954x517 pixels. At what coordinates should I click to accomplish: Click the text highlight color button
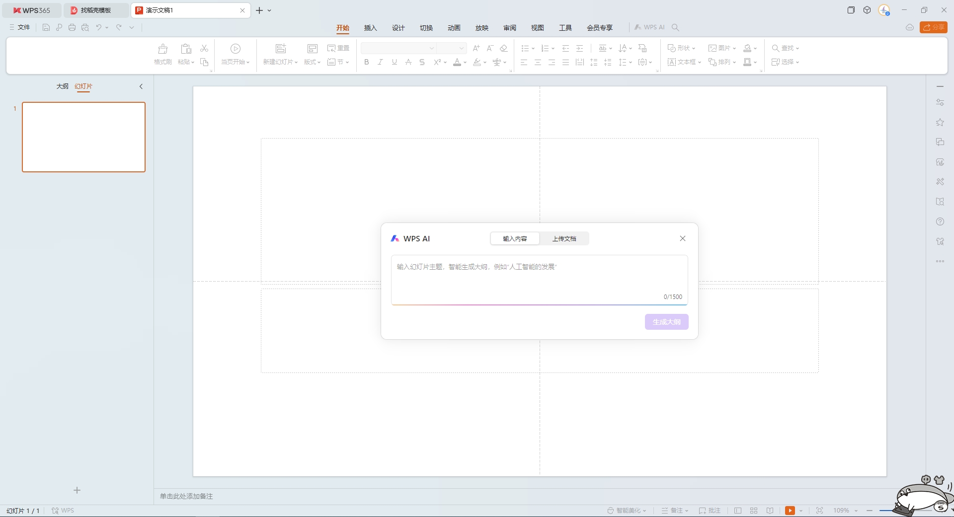(x=477, y=62)
